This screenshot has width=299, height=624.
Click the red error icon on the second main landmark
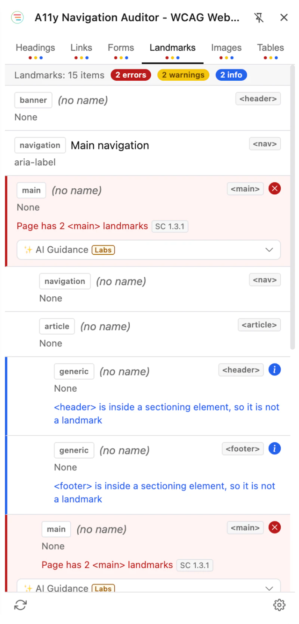point(275,528)
